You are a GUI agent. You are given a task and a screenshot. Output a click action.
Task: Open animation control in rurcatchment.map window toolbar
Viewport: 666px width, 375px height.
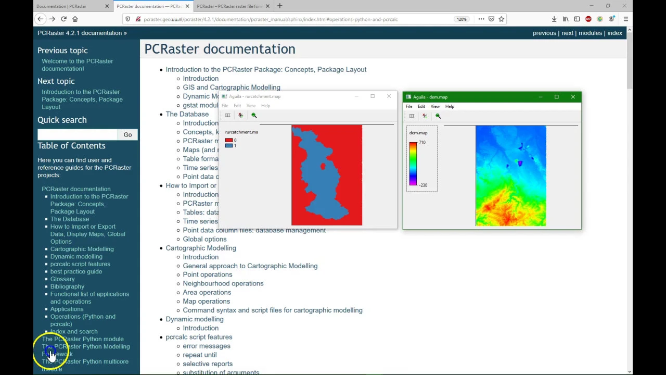(x=227, y=115)
